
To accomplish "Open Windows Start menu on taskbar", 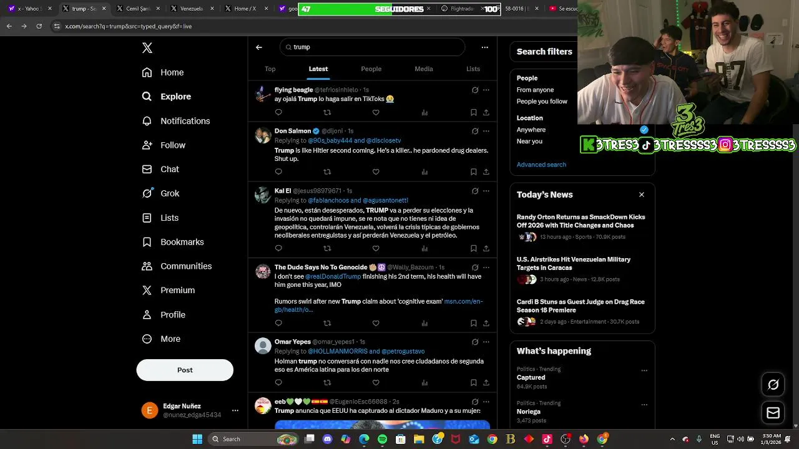I will coord(197,439).
